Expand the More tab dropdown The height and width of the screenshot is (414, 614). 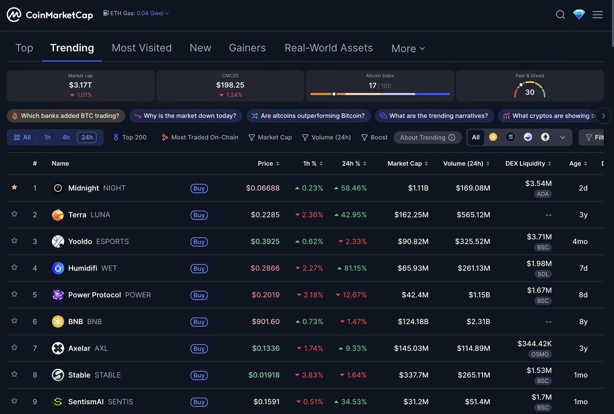point(408,48)
